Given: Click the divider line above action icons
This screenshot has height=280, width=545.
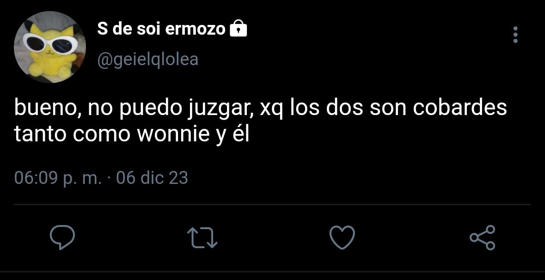Looking at the screenshot, I should click(x=272, y=205).
